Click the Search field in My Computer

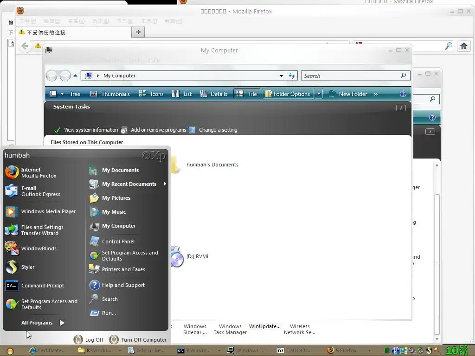click(356, 76)
